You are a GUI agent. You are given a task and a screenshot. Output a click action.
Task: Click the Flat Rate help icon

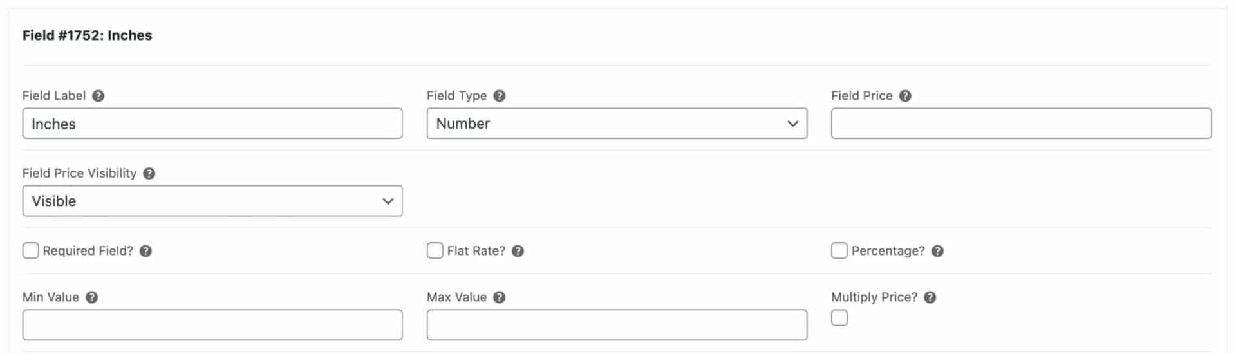(x=518, y=251)
